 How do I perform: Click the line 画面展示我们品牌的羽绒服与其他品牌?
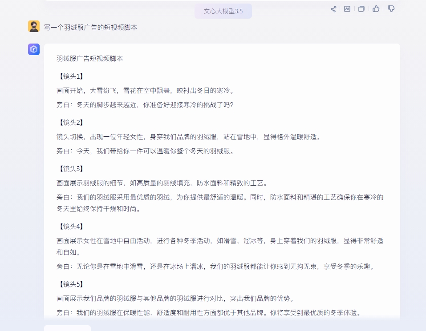[176, 299]
